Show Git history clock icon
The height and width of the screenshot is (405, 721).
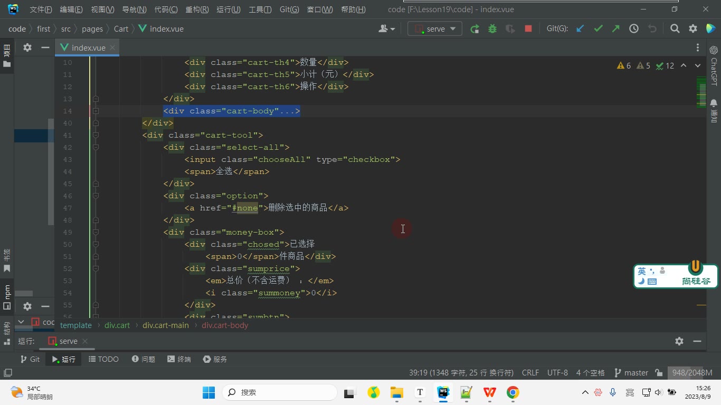[634, 29]
